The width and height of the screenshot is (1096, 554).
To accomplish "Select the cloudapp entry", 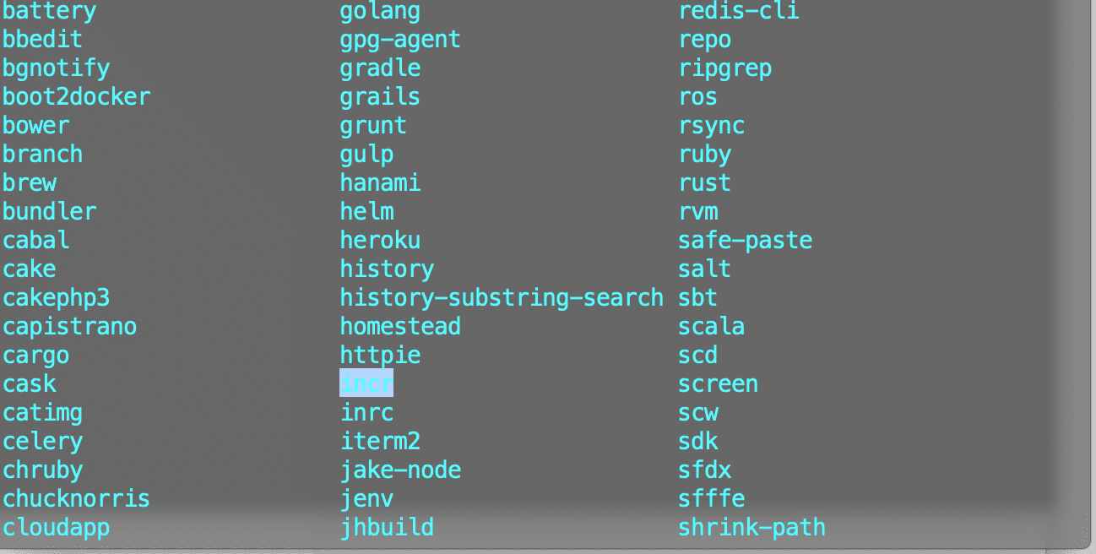I will tap(57, 528).
